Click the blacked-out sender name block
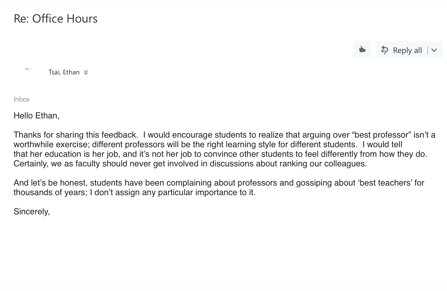Viewport: 447px width, 291px height. click(x=71, y=54)
